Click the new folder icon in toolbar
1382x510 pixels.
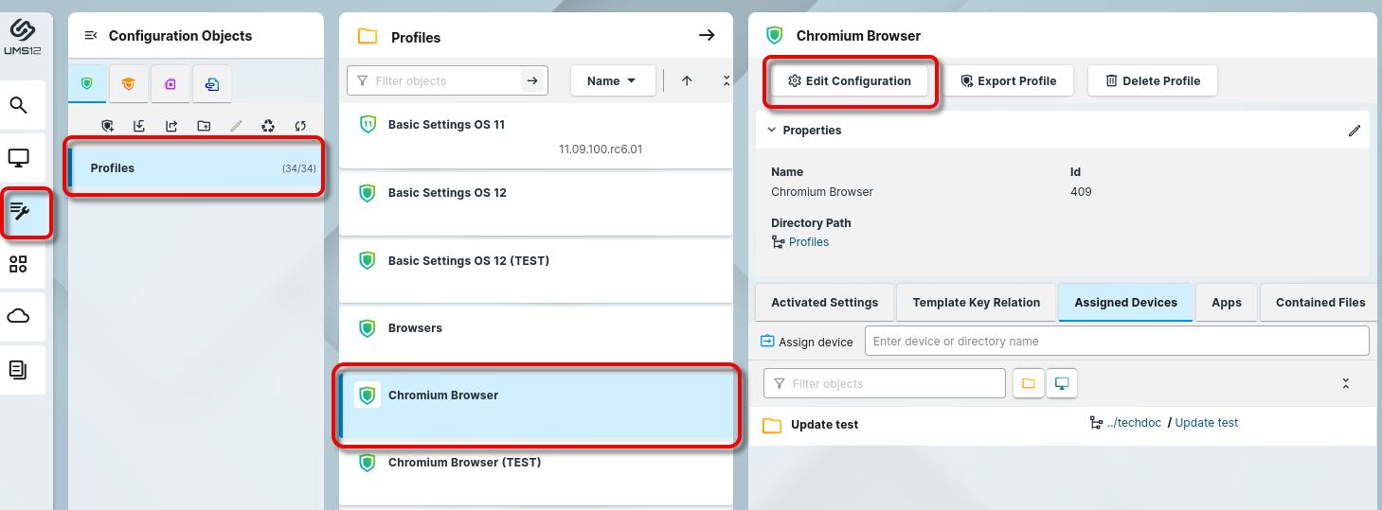pos(204,126)
